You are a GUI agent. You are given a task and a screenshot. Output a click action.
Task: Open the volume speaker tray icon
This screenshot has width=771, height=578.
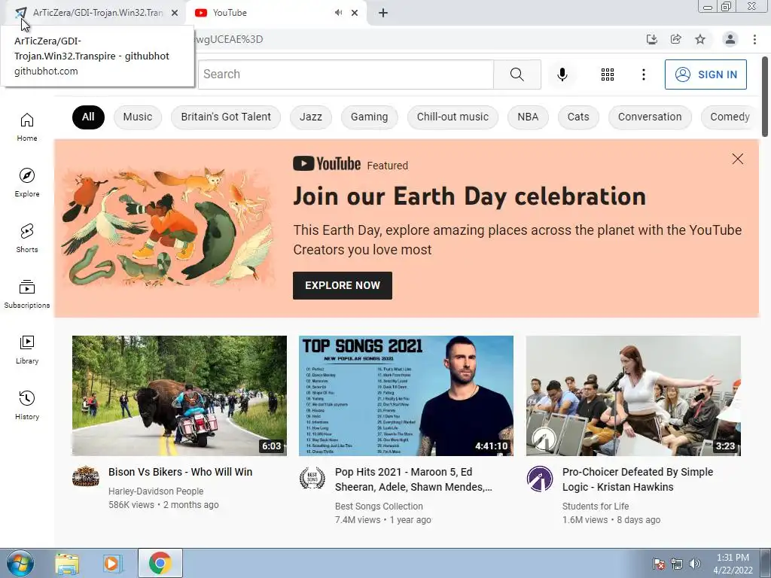695,564
